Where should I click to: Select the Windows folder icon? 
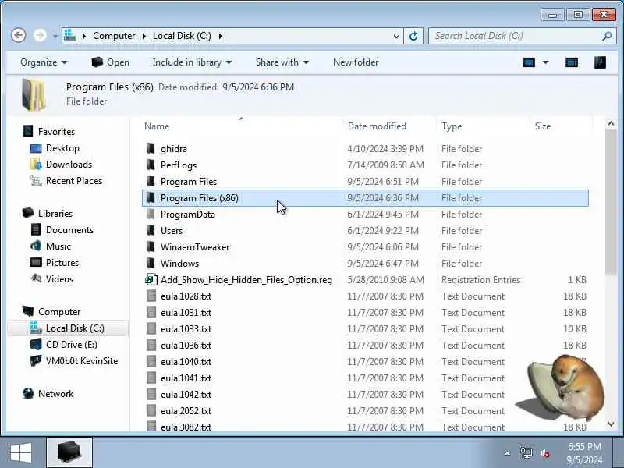[151, 263]
